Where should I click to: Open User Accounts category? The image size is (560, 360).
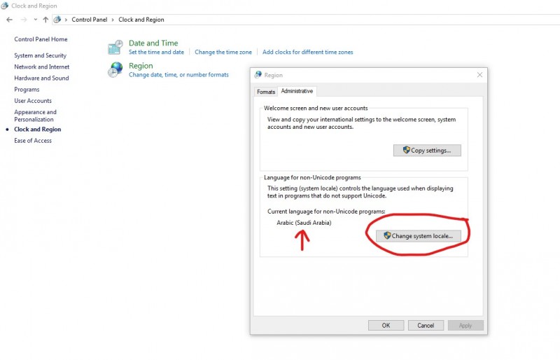(x=33, y=101)
